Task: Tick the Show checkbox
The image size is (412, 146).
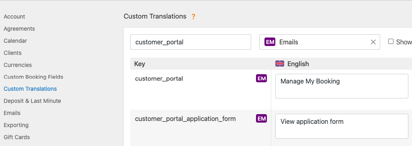Action: click(x=391, y=42)
